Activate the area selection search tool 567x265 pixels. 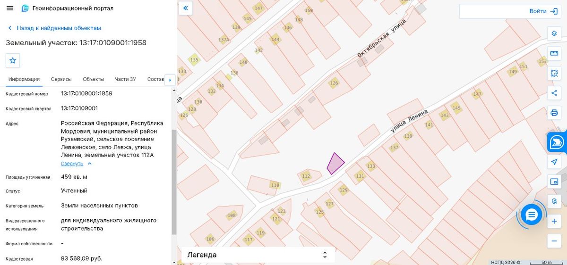pyautogui.click(x=554, y=73)
